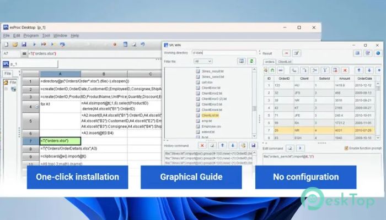Clear edit command with eraser icon
Viewport: 386px width, 220px height.
tap(290, 148)
